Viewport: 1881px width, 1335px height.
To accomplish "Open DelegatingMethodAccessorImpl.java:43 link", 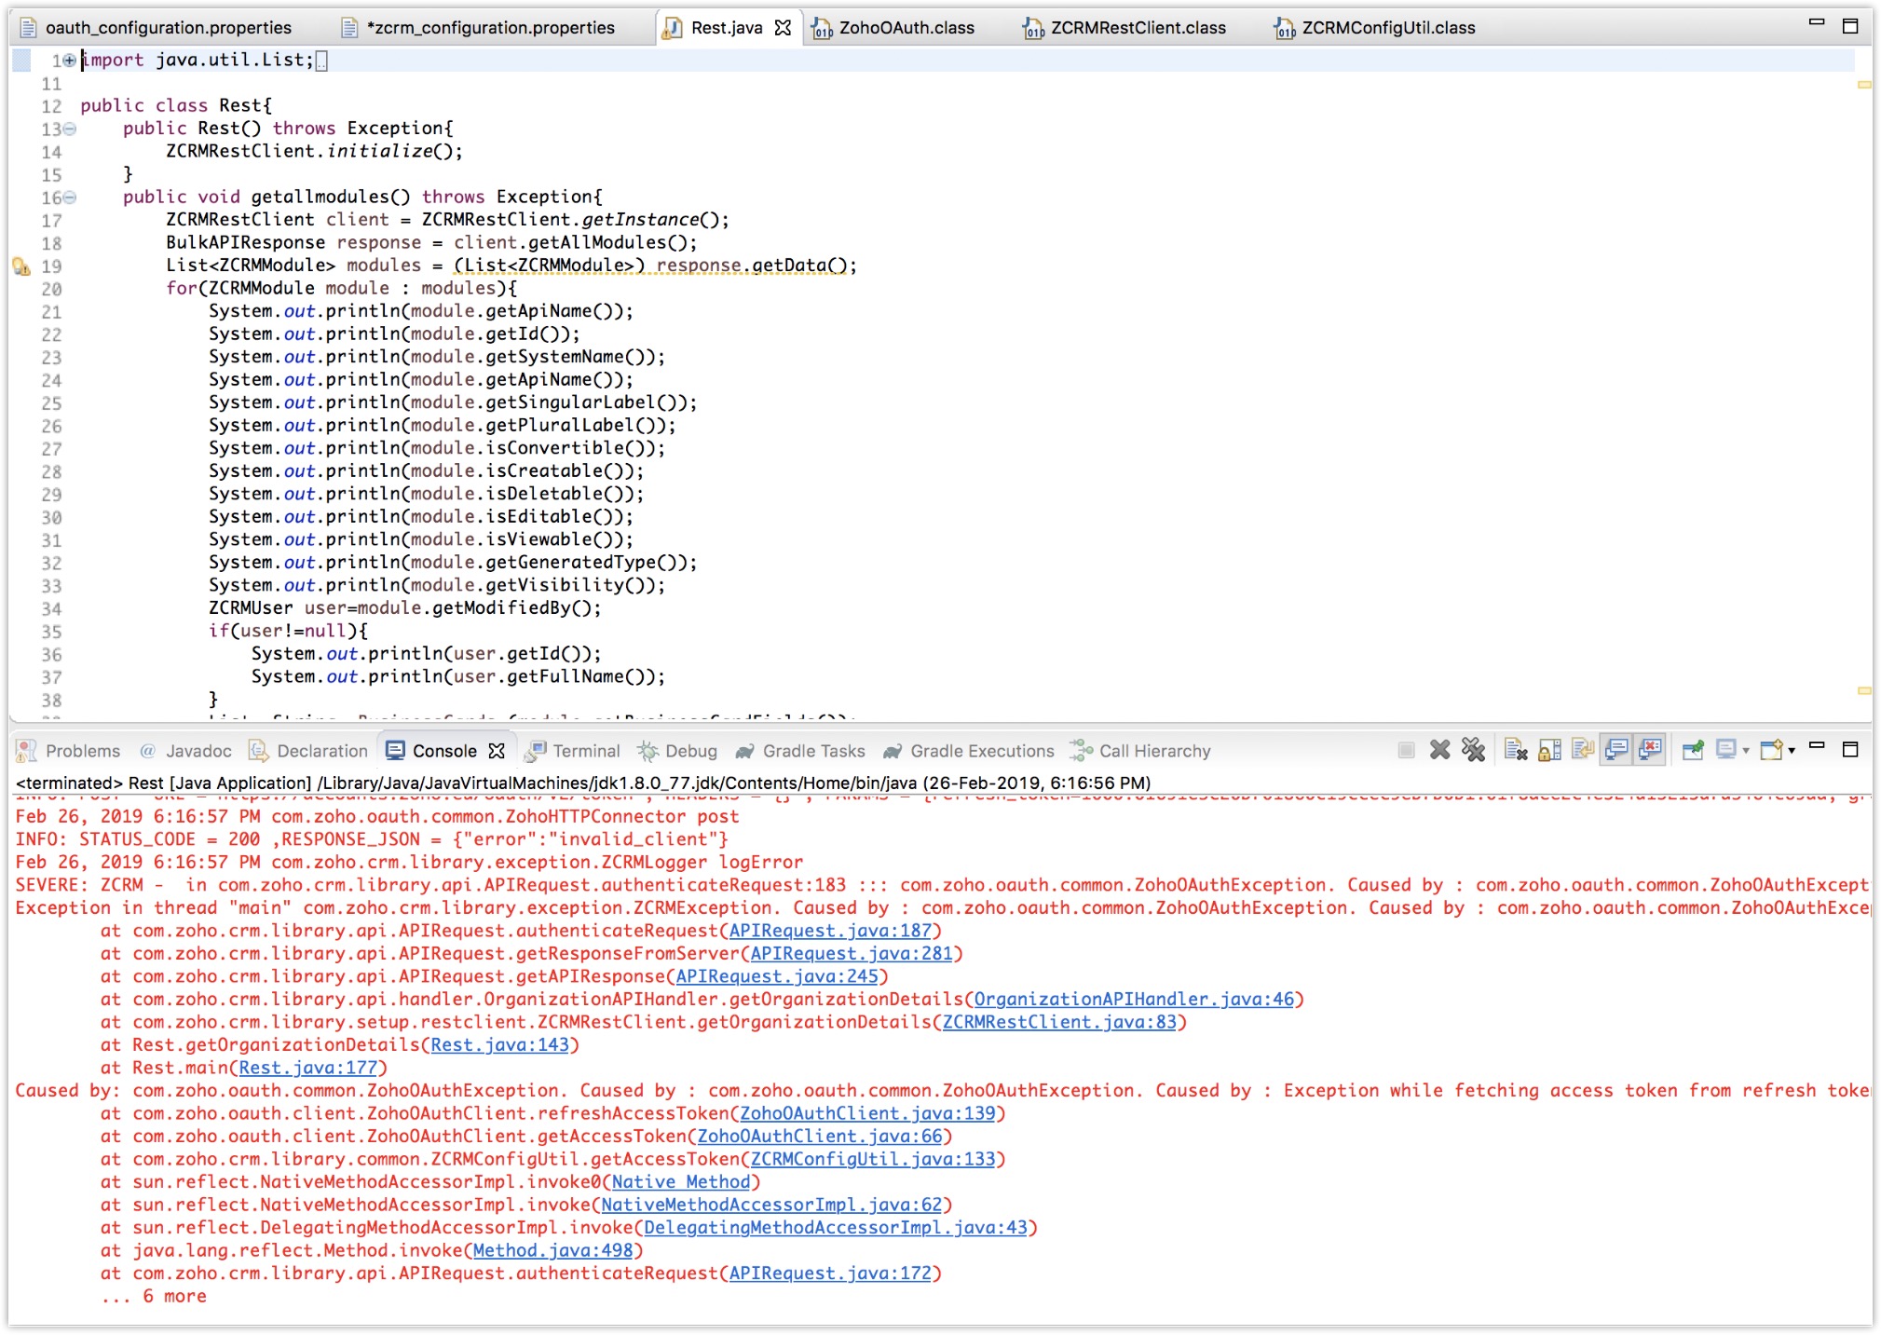I will pos(836,1228).
